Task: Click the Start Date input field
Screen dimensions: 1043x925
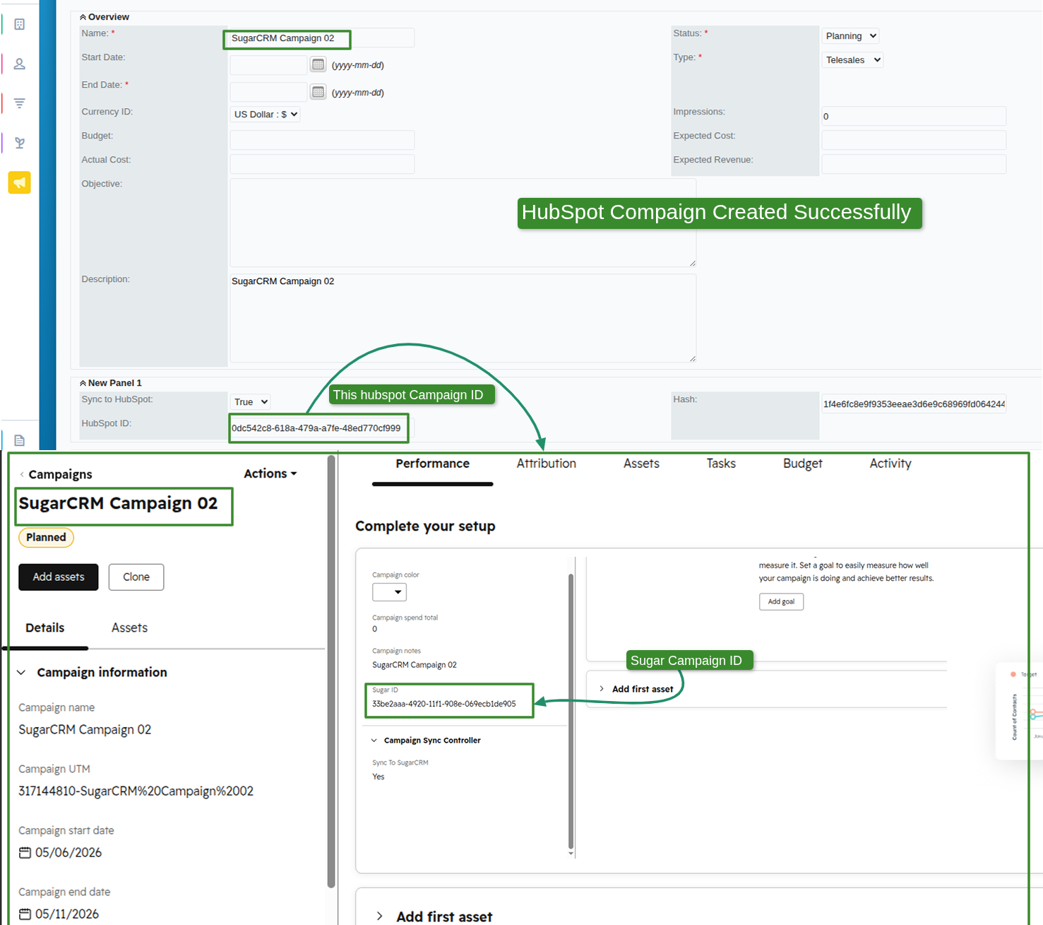Action: pyautogui.click(x=269, y=65)
